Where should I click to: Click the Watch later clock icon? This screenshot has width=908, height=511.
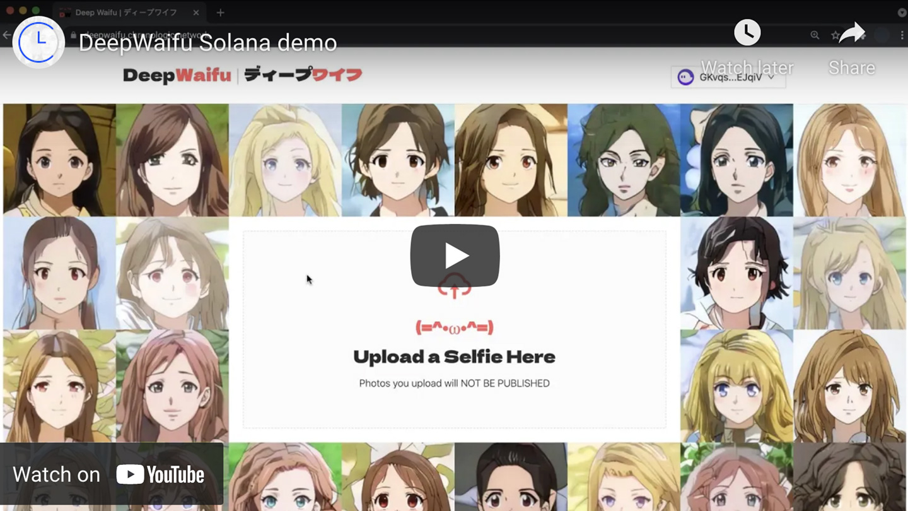747,32
